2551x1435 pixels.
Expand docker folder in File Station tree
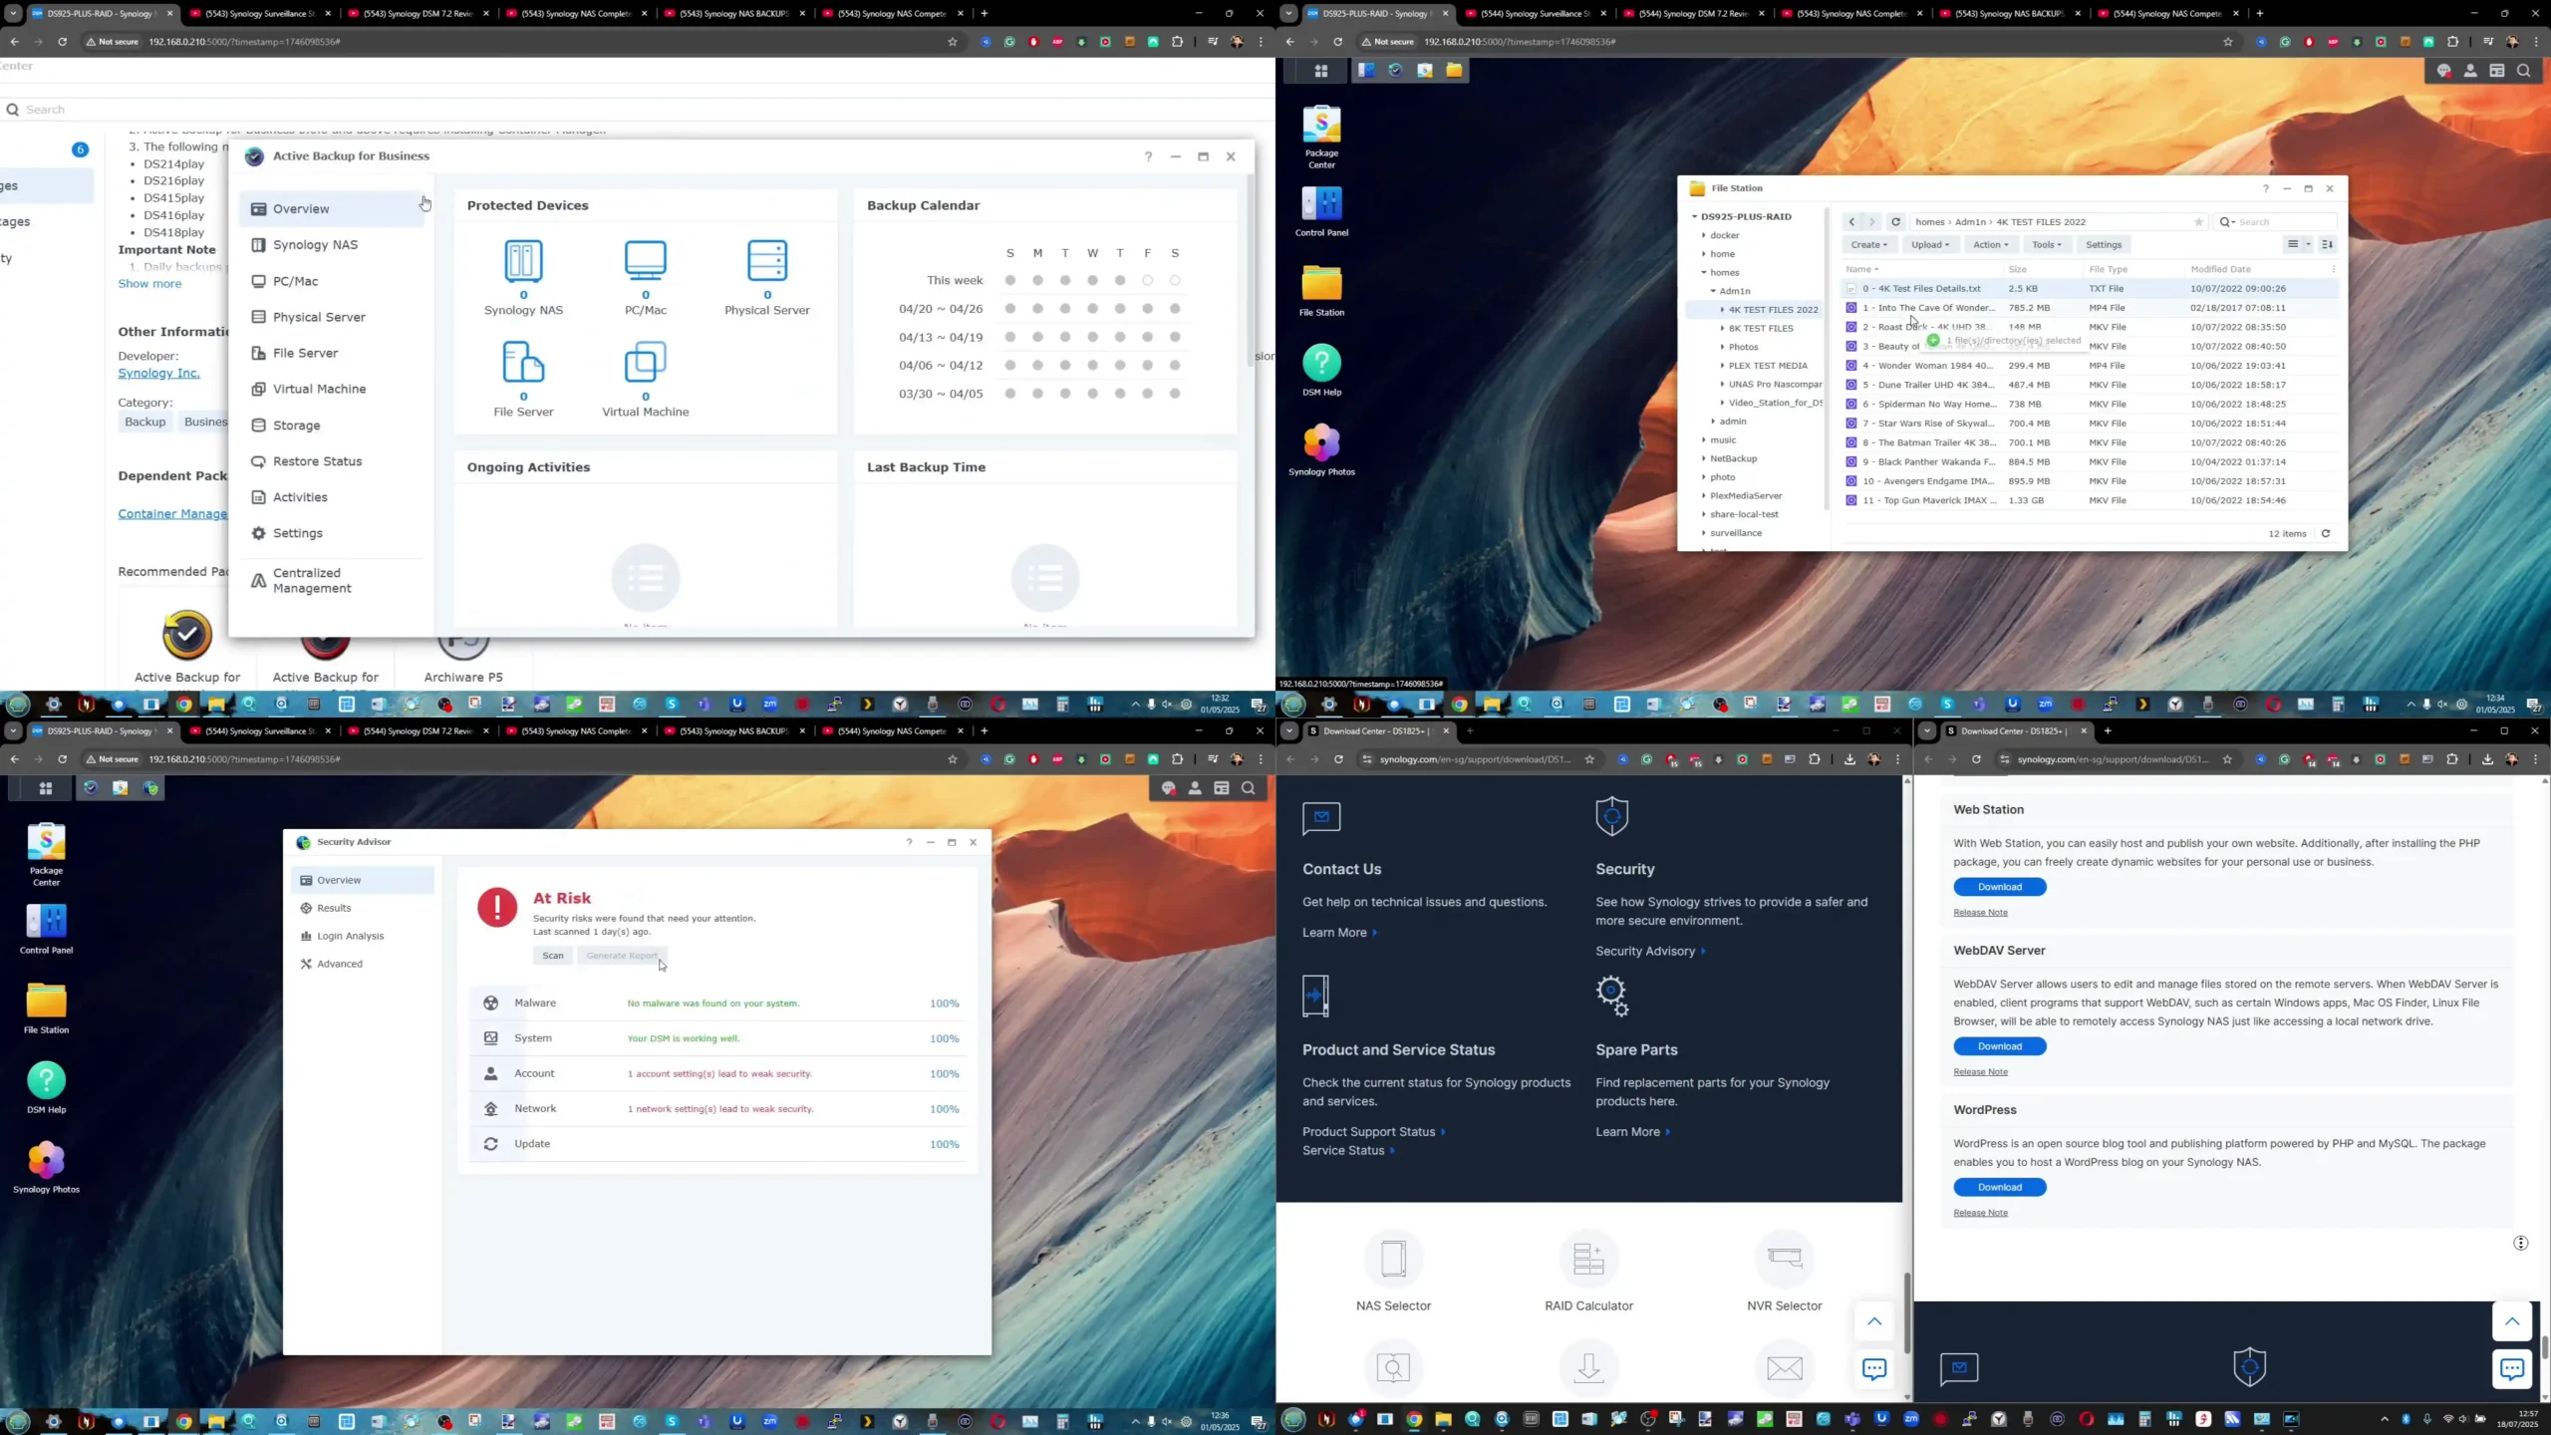(x=1704, y=235)
